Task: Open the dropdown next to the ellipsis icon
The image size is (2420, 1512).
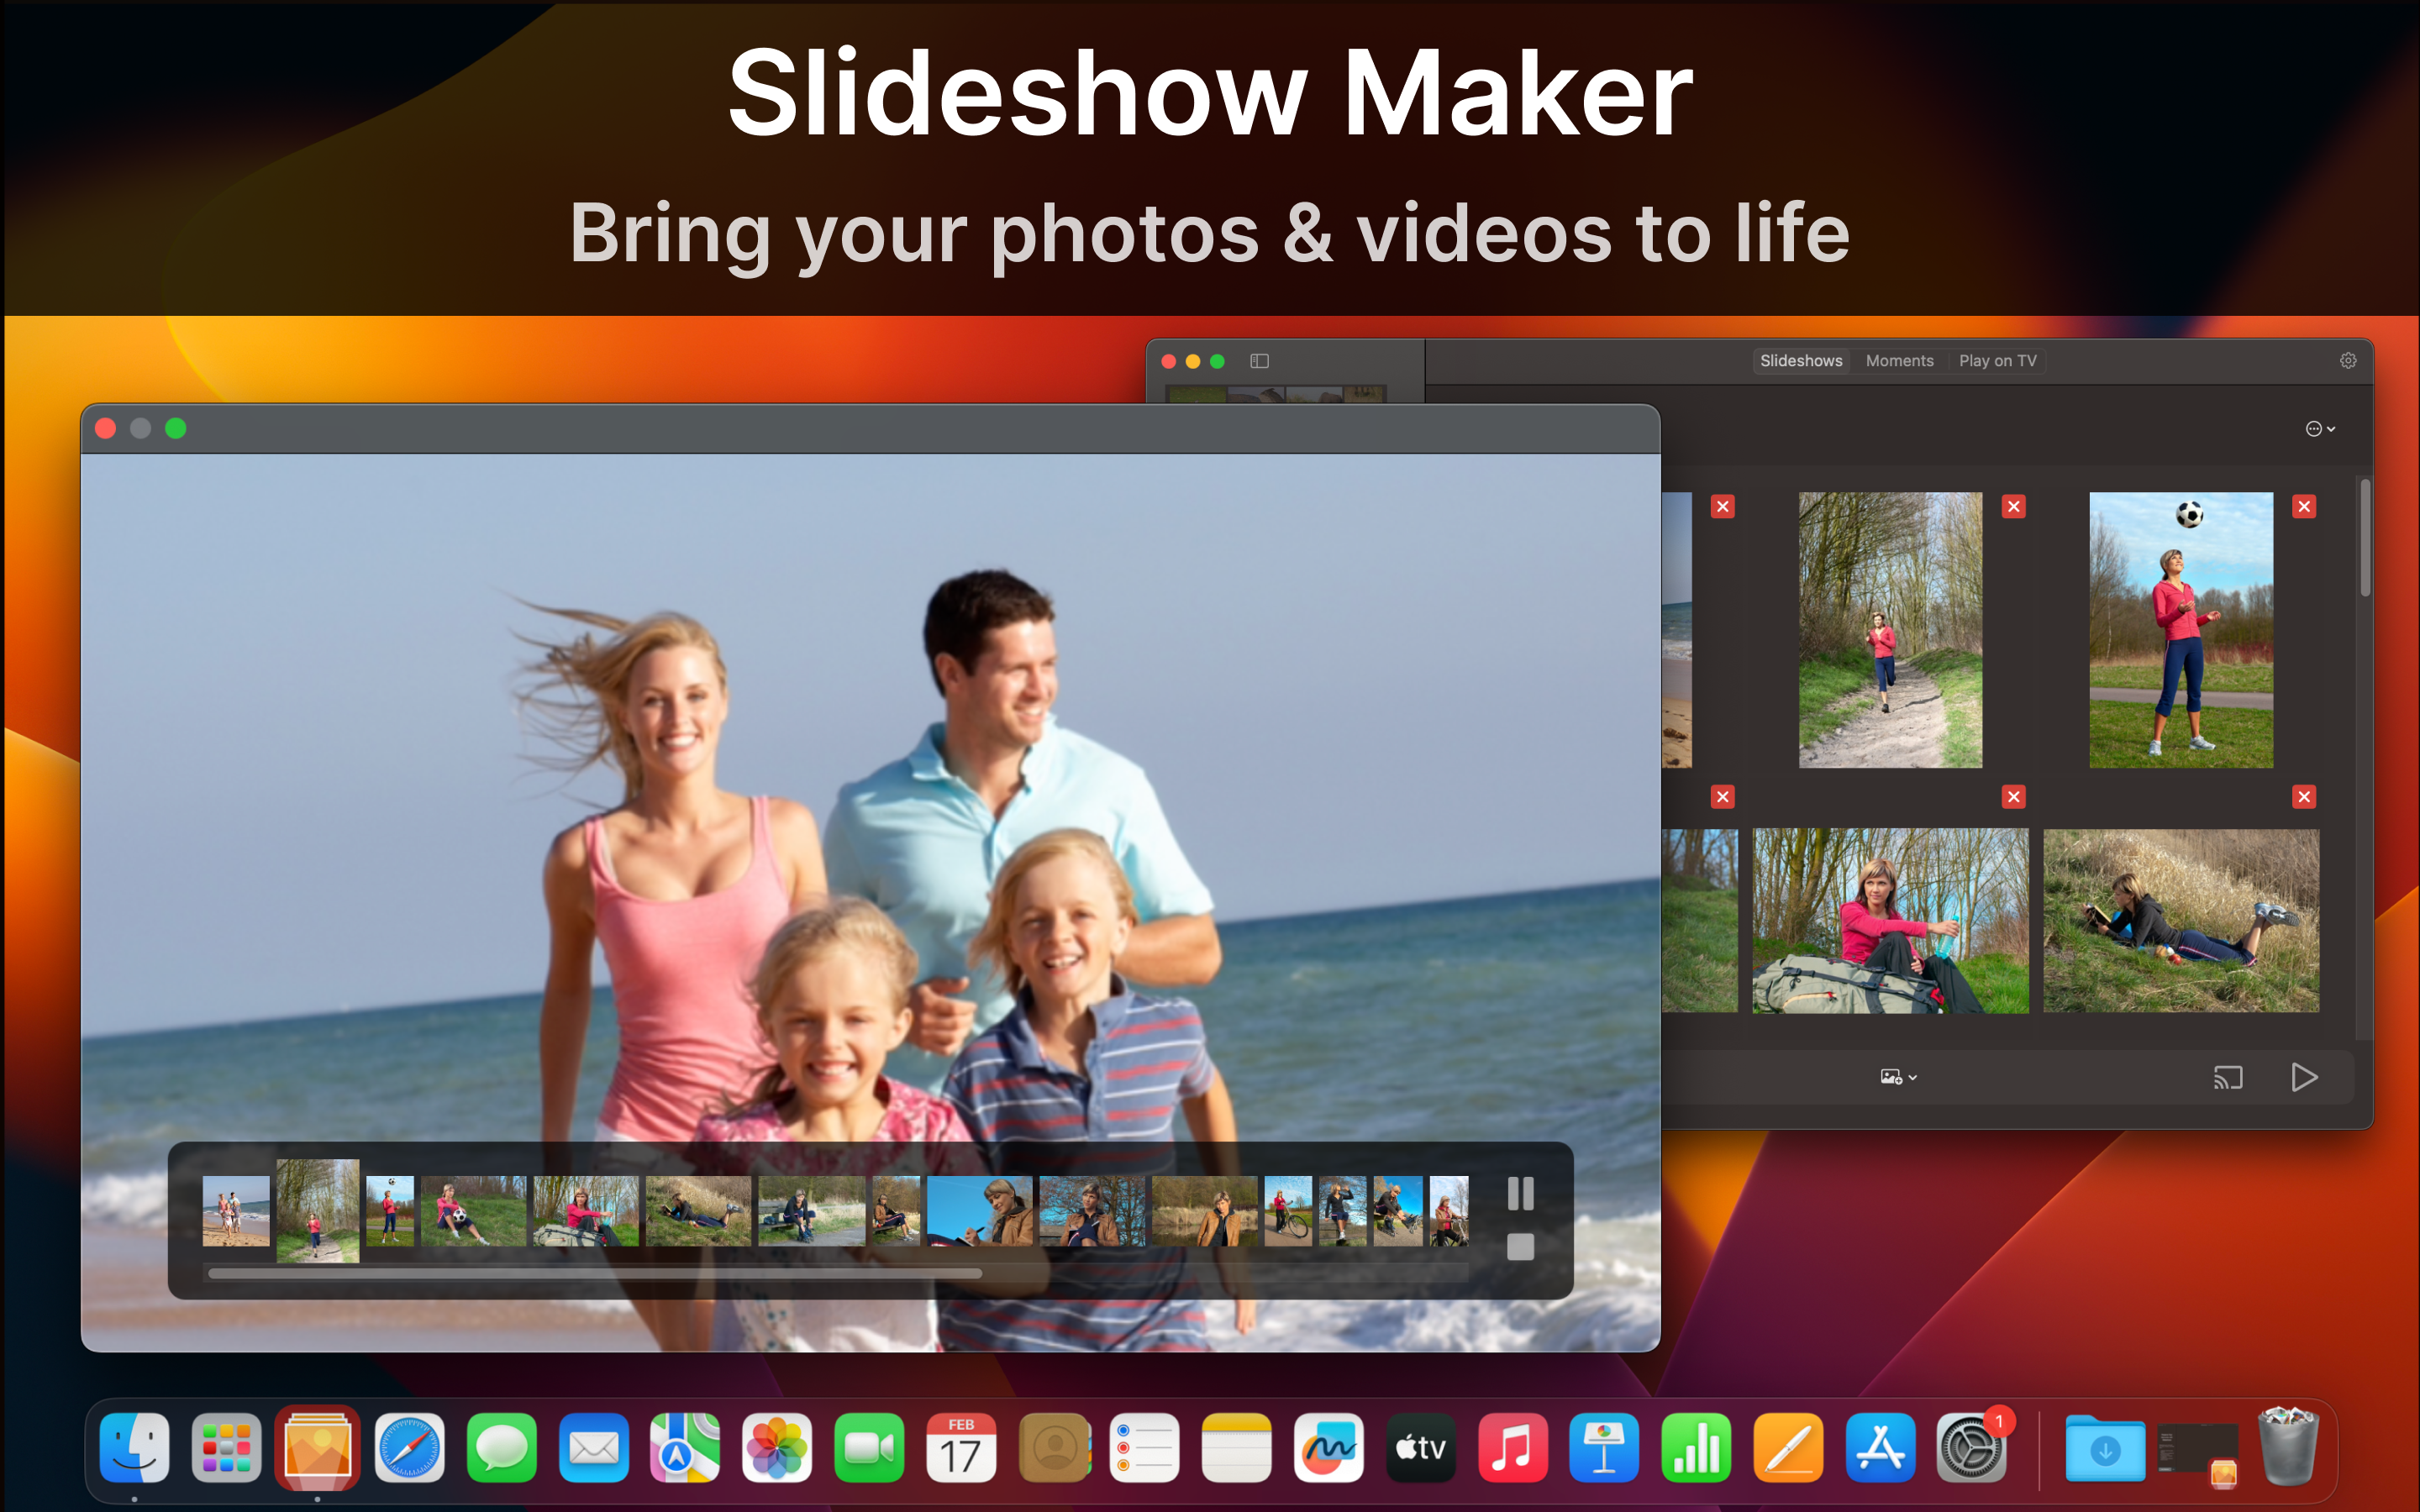Action: 2332,429
